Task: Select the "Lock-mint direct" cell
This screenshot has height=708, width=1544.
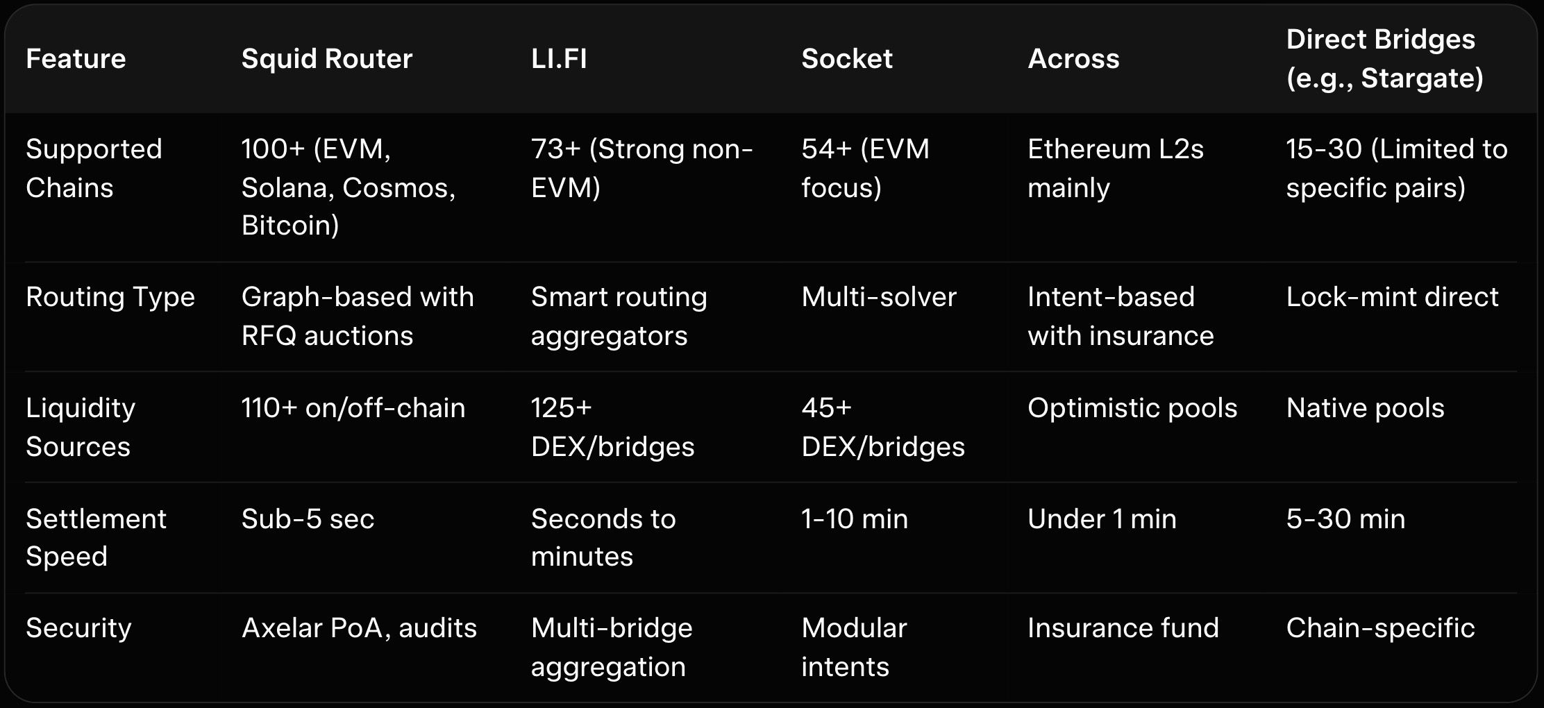Action: click(x=1392, y=297)
